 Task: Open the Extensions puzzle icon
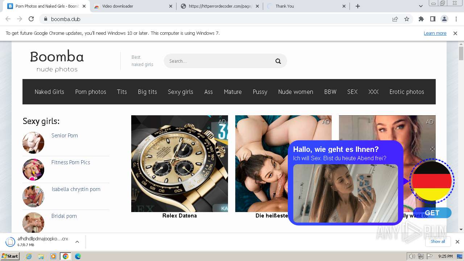421,19
